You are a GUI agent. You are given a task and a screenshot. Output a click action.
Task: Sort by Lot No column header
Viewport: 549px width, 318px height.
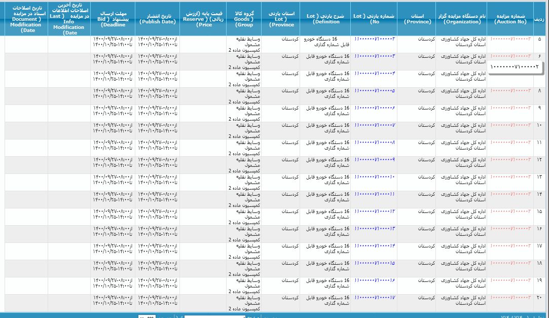(x=374, y=19)
